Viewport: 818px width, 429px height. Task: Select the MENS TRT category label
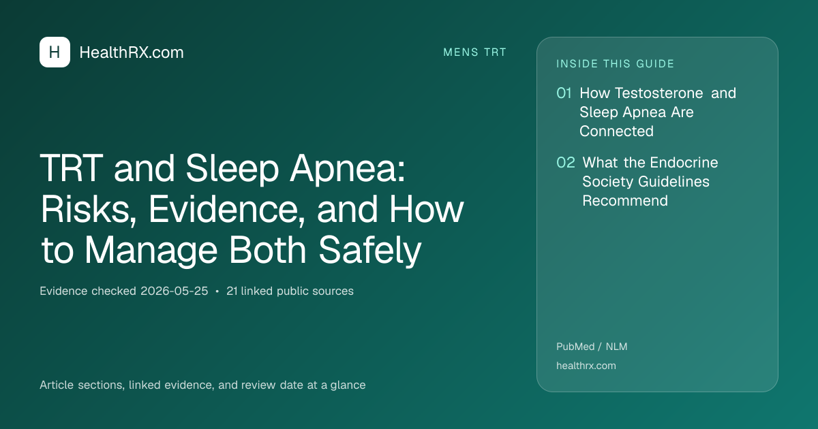pos(475,52)
